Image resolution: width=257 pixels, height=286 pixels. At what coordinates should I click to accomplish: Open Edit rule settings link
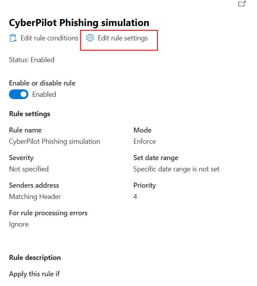(122, 38)
